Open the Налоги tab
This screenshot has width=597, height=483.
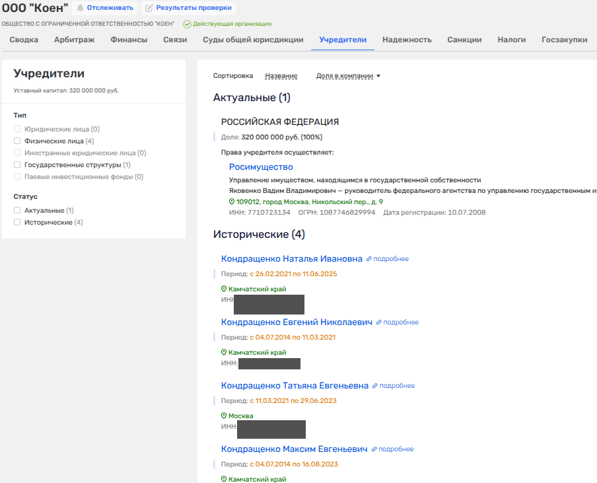pyautogui.click(x=512, y=40)
